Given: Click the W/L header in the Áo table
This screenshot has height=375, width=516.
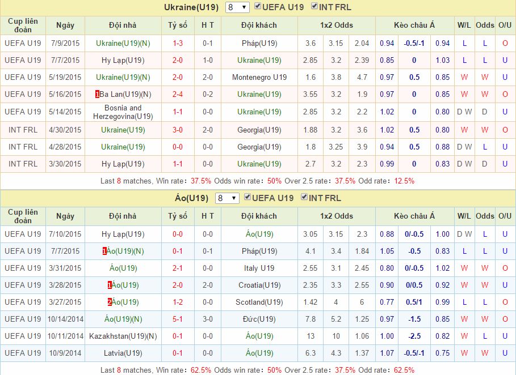Looking at the screenshot, I should pyautogui.click(x=464, y=216).
